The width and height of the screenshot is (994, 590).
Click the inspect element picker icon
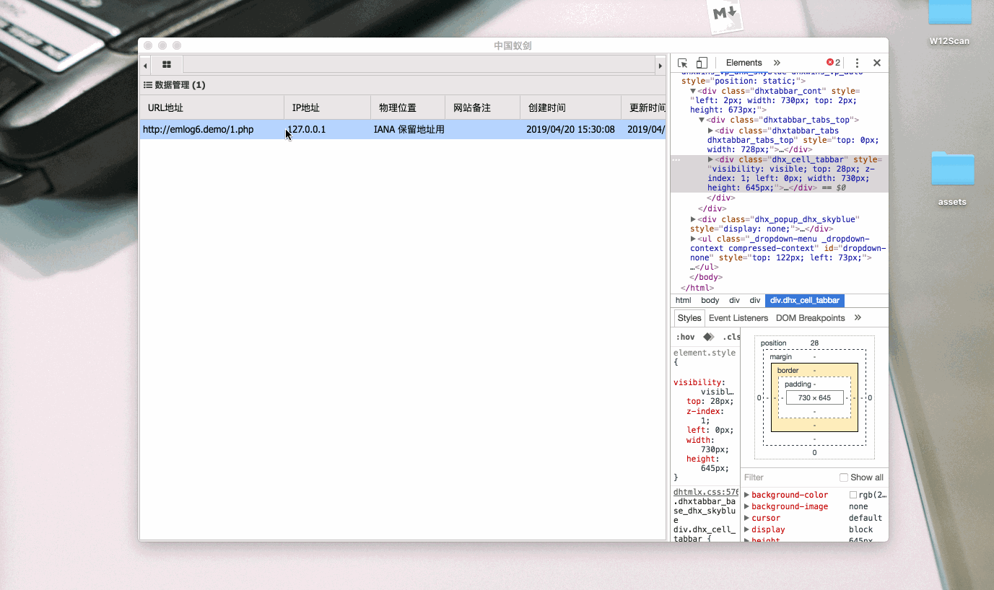tap(683, 63)
